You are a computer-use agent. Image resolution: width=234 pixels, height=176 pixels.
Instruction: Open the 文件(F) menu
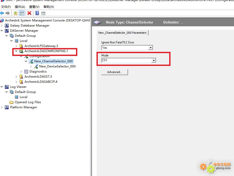(x=6, y=7)
